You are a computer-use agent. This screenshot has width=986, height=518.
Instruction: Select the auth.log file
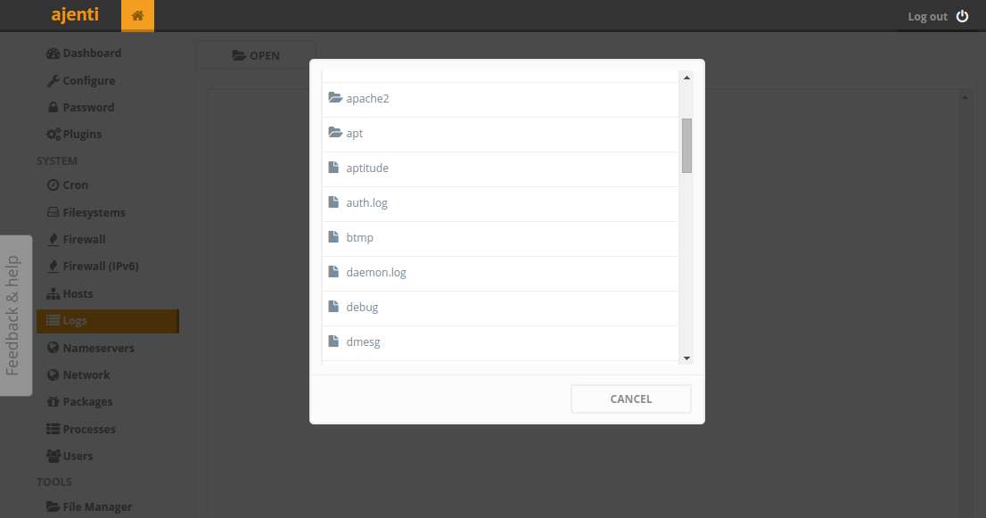(x=500, y=203)
